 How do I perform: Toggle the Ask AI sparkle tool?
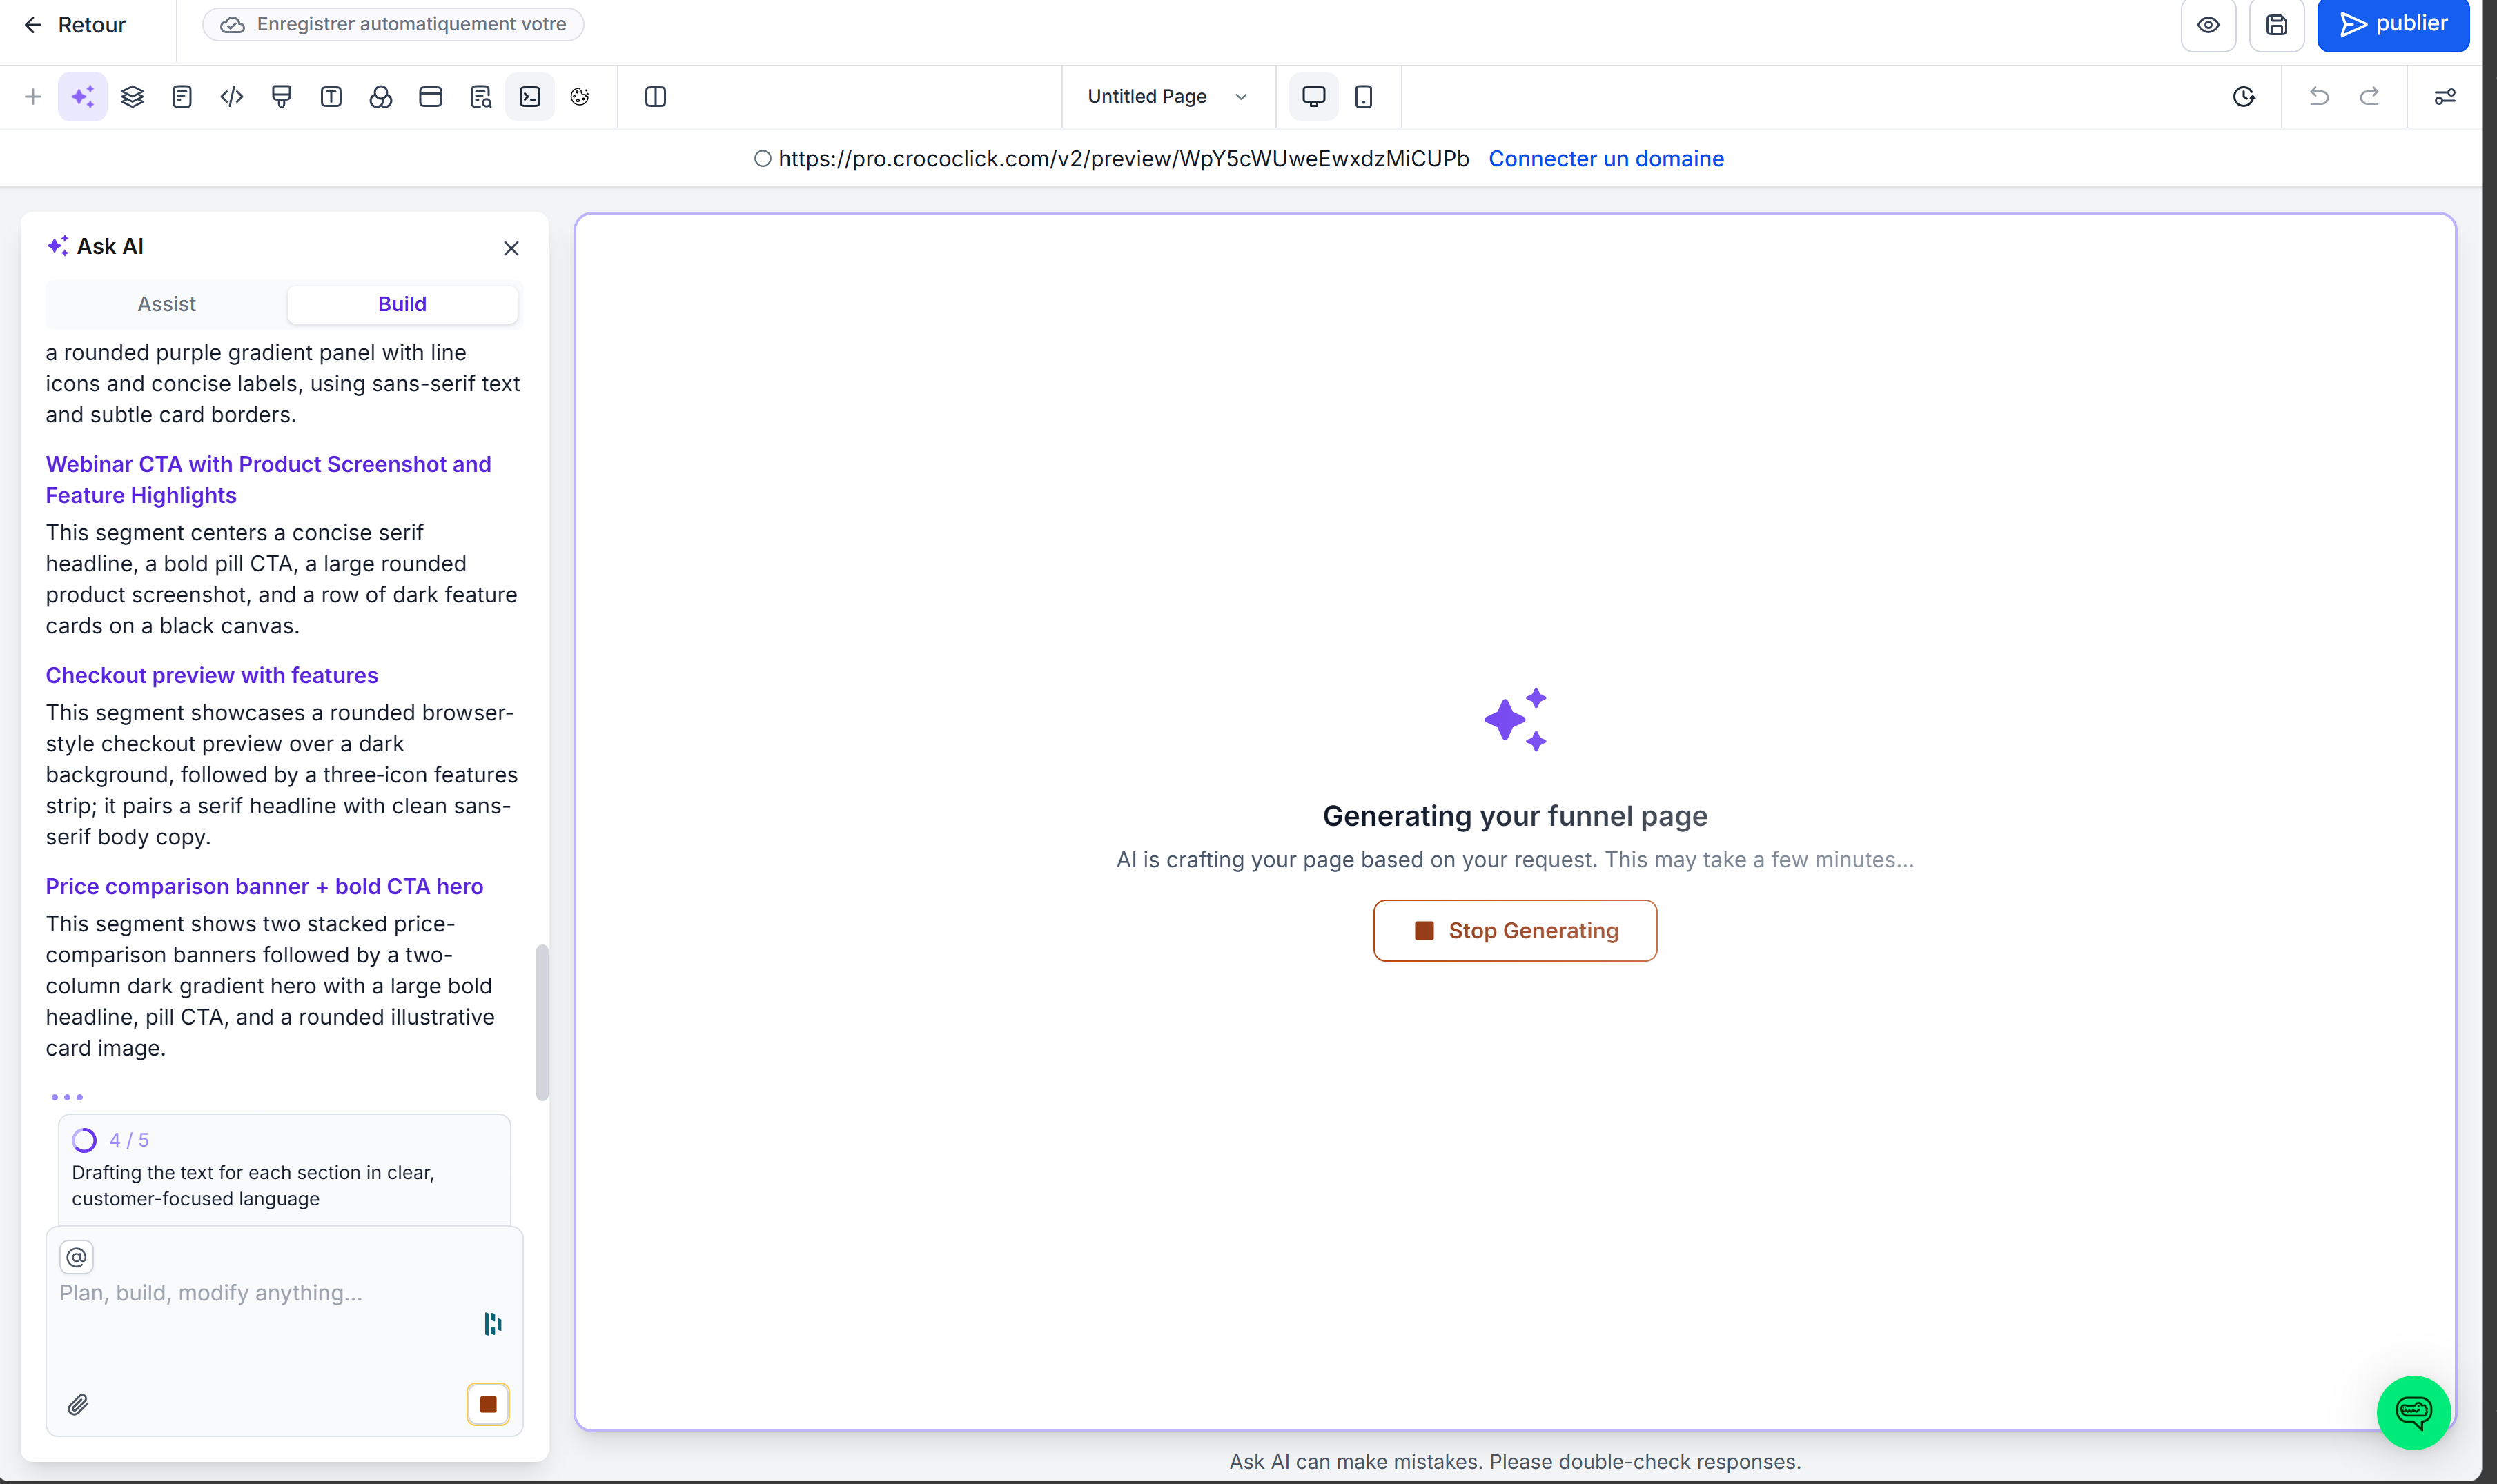[83, 97]
